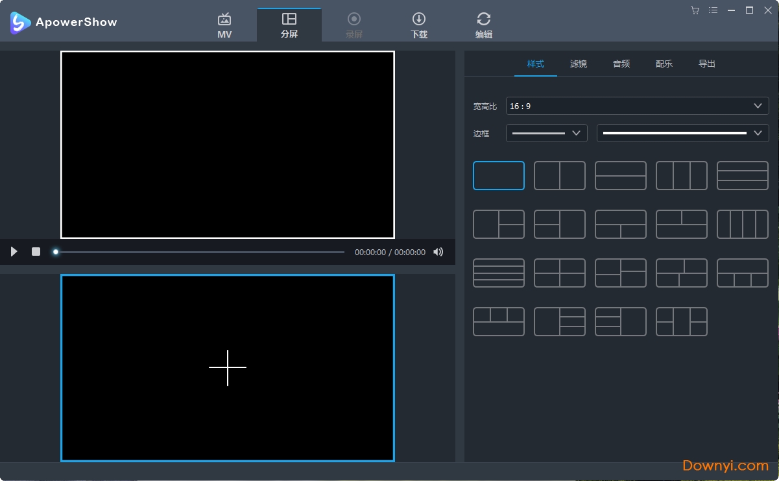Open the list menu icon in title bar

(713, 10)
